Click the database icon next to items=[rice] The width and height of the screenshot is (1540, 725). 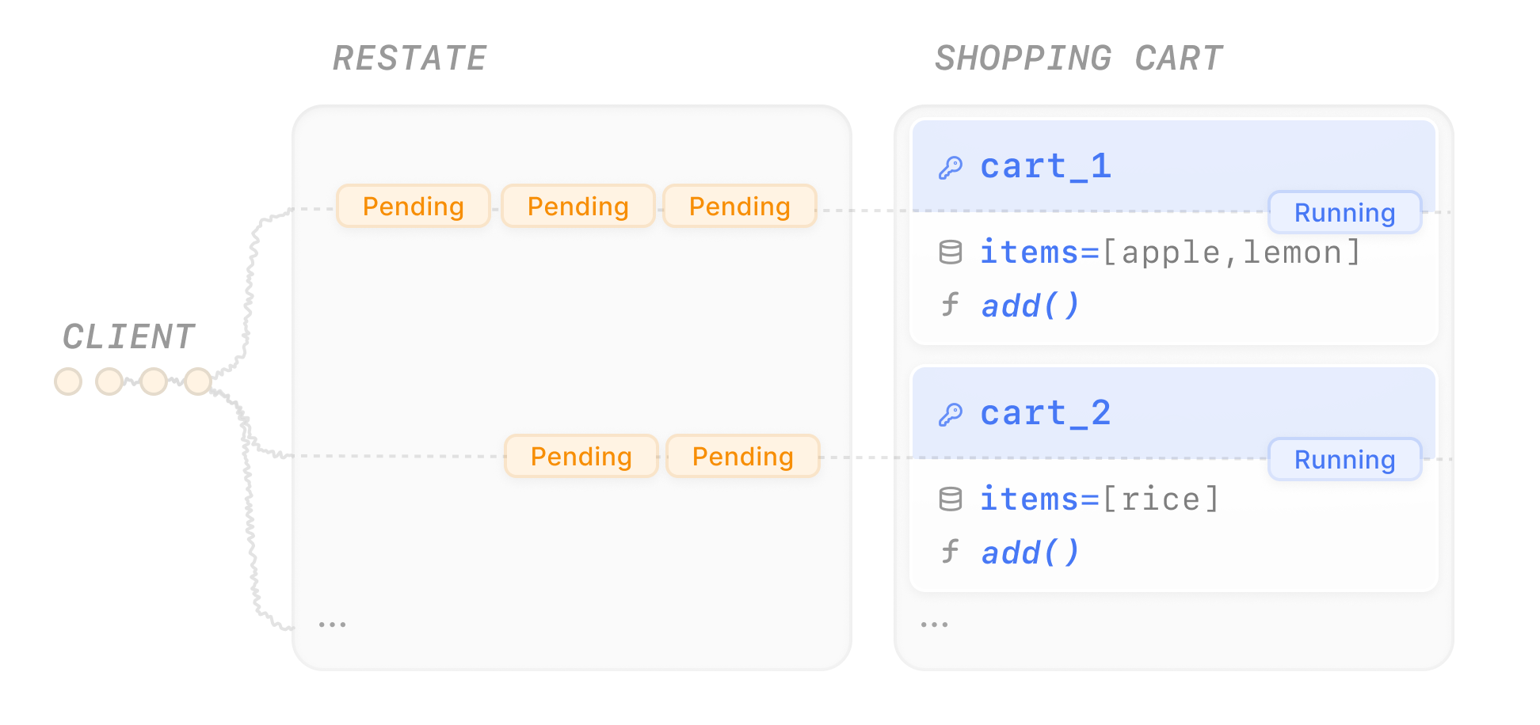pyautogui.click(x=950, y=499)
